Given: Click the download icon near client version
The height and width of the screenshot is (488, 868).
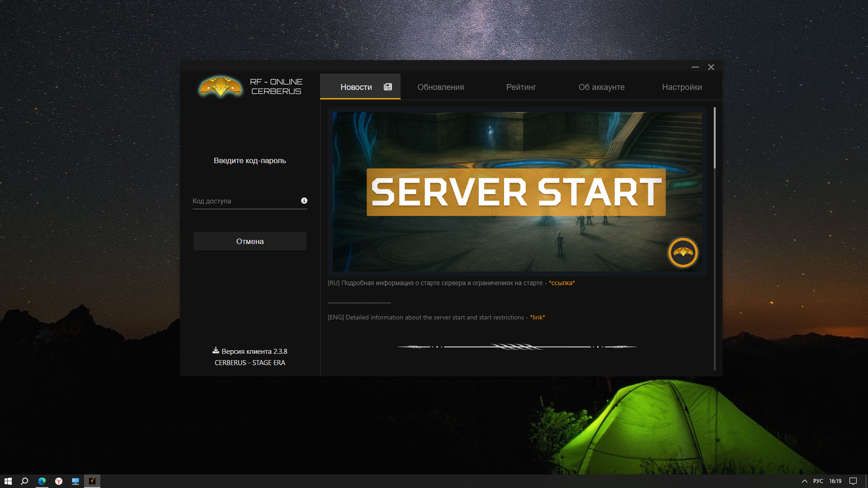Looking at the screenshot, I should click(216, 351).
